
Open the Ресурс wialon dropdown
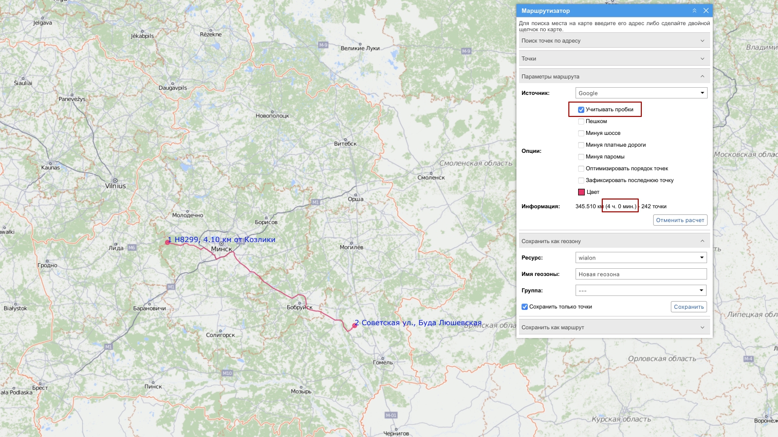point(641,257)
